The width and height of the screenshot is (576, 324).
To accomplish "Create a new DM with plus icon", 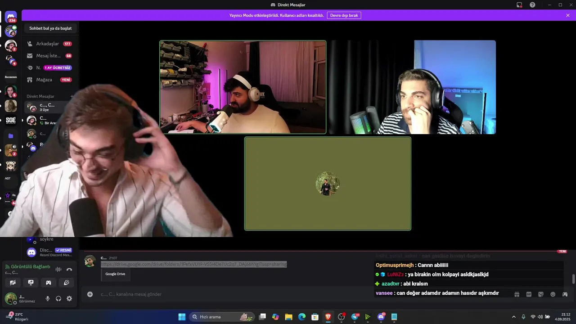I will point(72,96).
